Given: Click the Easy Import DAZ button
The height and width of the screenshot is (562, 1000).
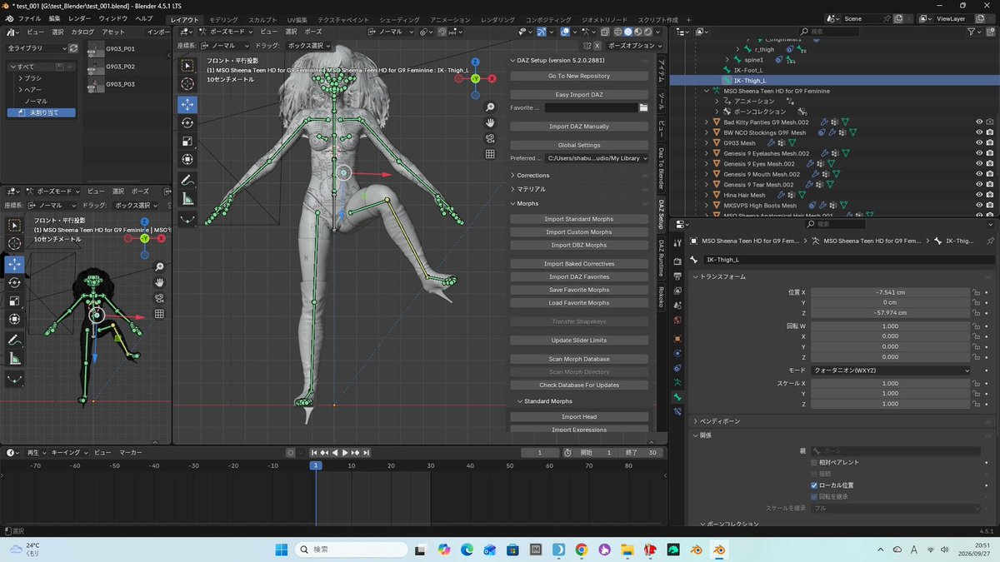Looking at the screenshot, I should click(579, 95).
